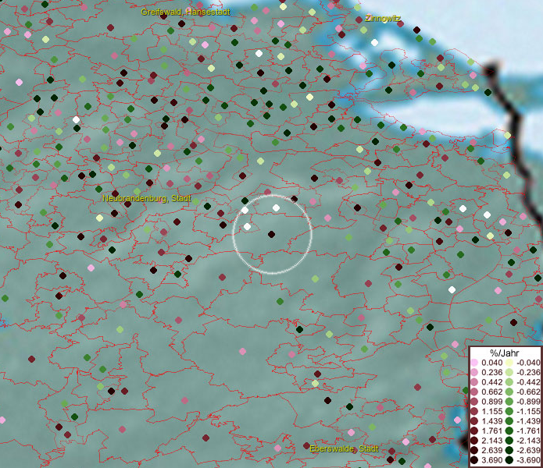Select the legend swatch for 1.155
The height and width of the screenshot is (468, 543).
474,411
